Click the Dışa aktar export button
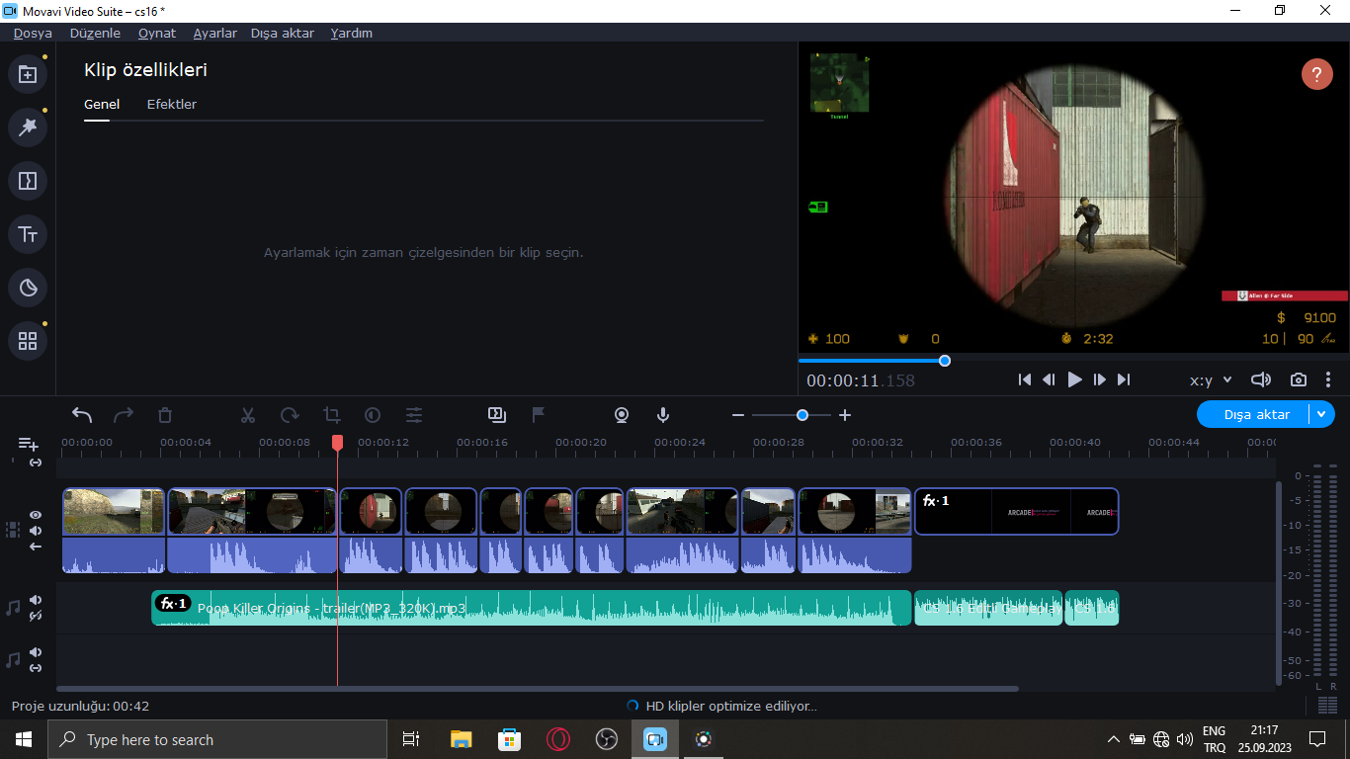Image resolution: width=1350 pixels, height=759 pixels. click(x=1255, y=415)
